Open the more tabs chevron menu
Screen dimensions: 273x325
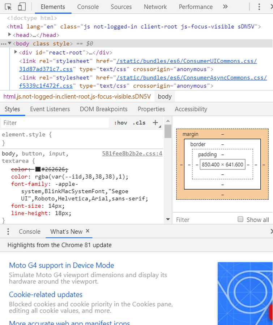click(x=225, y=7)
